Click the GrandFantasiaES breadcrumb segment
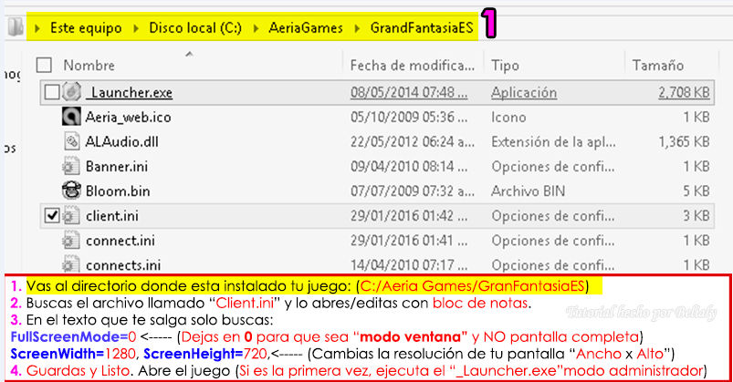This screenshot has width=733, height=382. click(x=422, y=28)
